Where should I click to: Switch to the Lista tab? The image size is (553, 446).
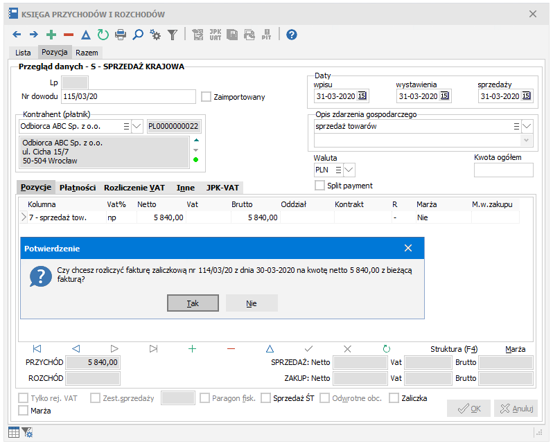(x=23, y=53)
